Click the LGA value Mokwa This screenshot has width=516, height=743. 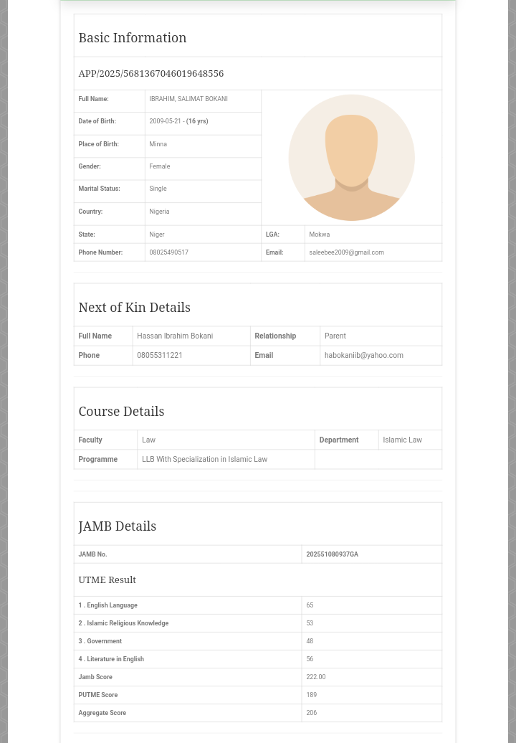(319, 235)
